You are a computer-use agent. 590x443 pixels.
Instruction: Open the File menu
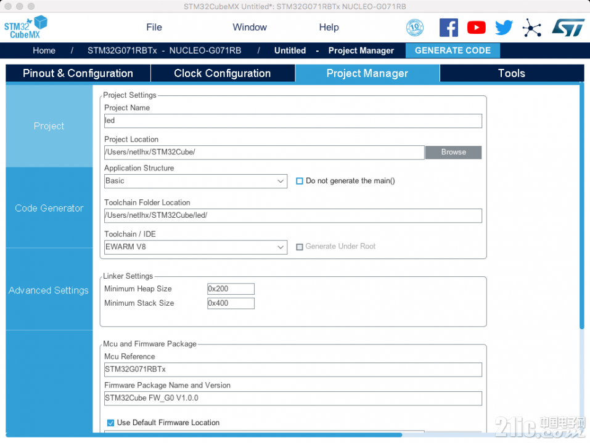[x=154, y=28]
